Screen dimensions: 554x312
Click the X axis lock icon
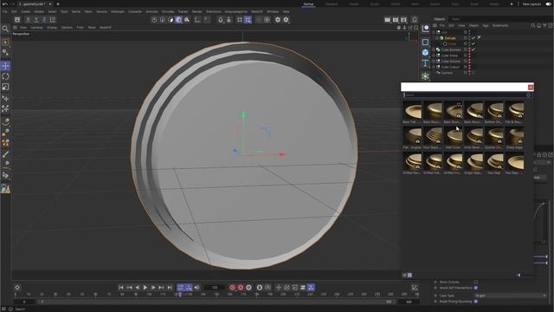[x=29, y=20]
